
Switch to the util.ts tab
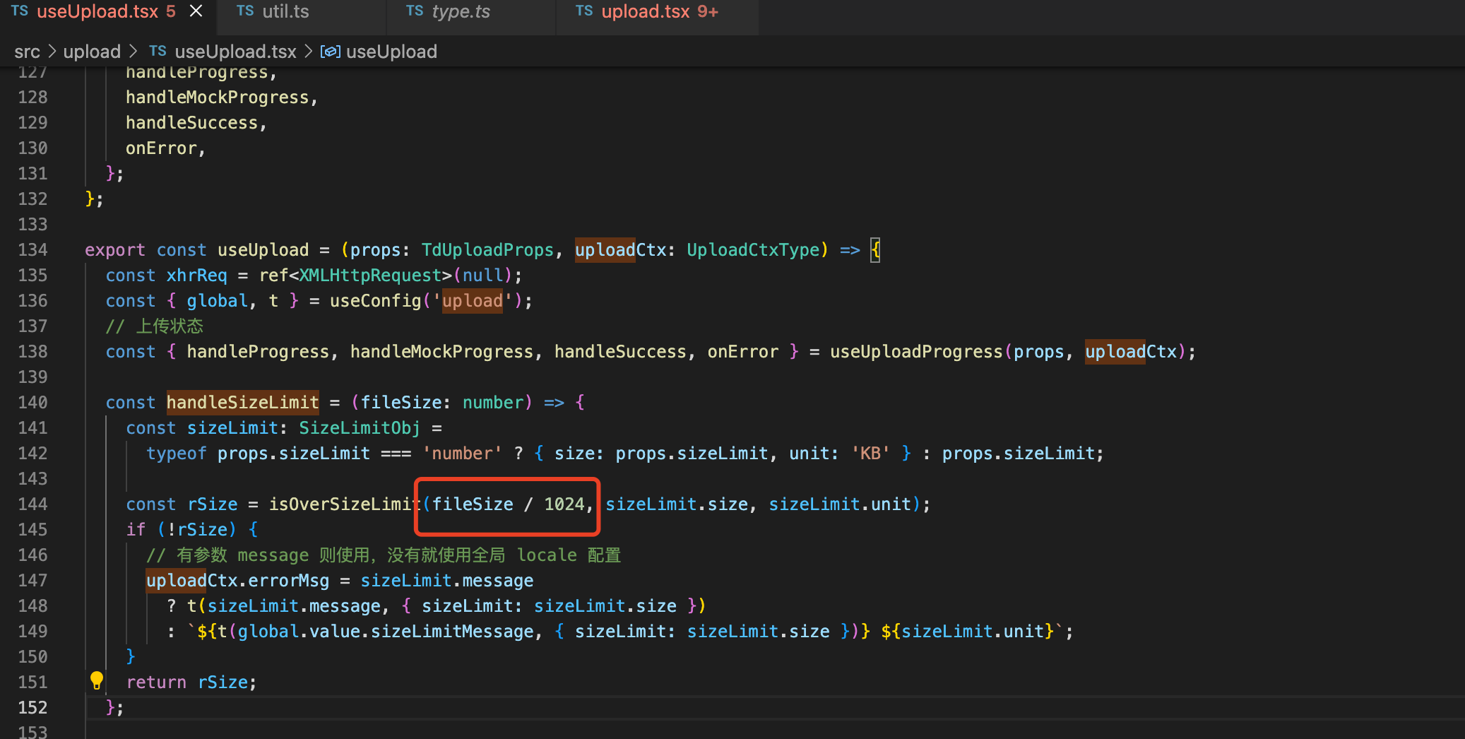(285, 11)
